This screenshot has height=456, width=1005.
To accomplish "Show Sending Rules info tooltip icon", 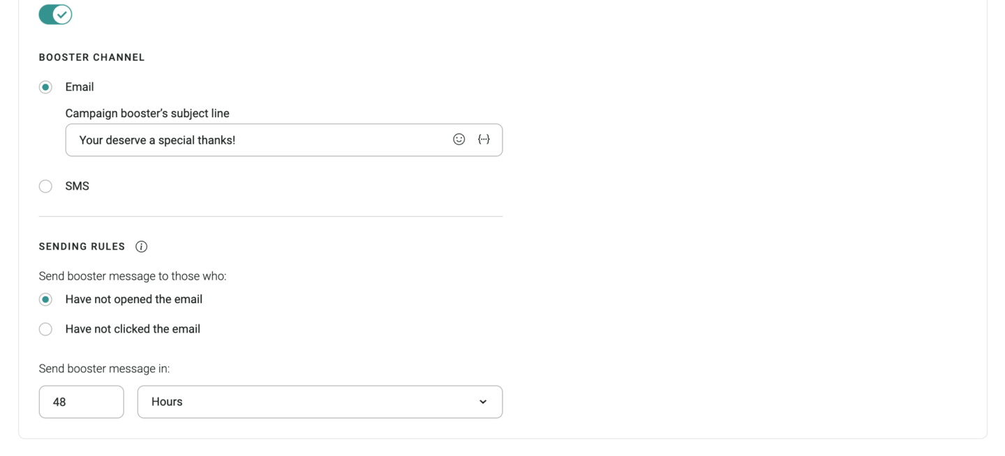I will click(141, 247).
